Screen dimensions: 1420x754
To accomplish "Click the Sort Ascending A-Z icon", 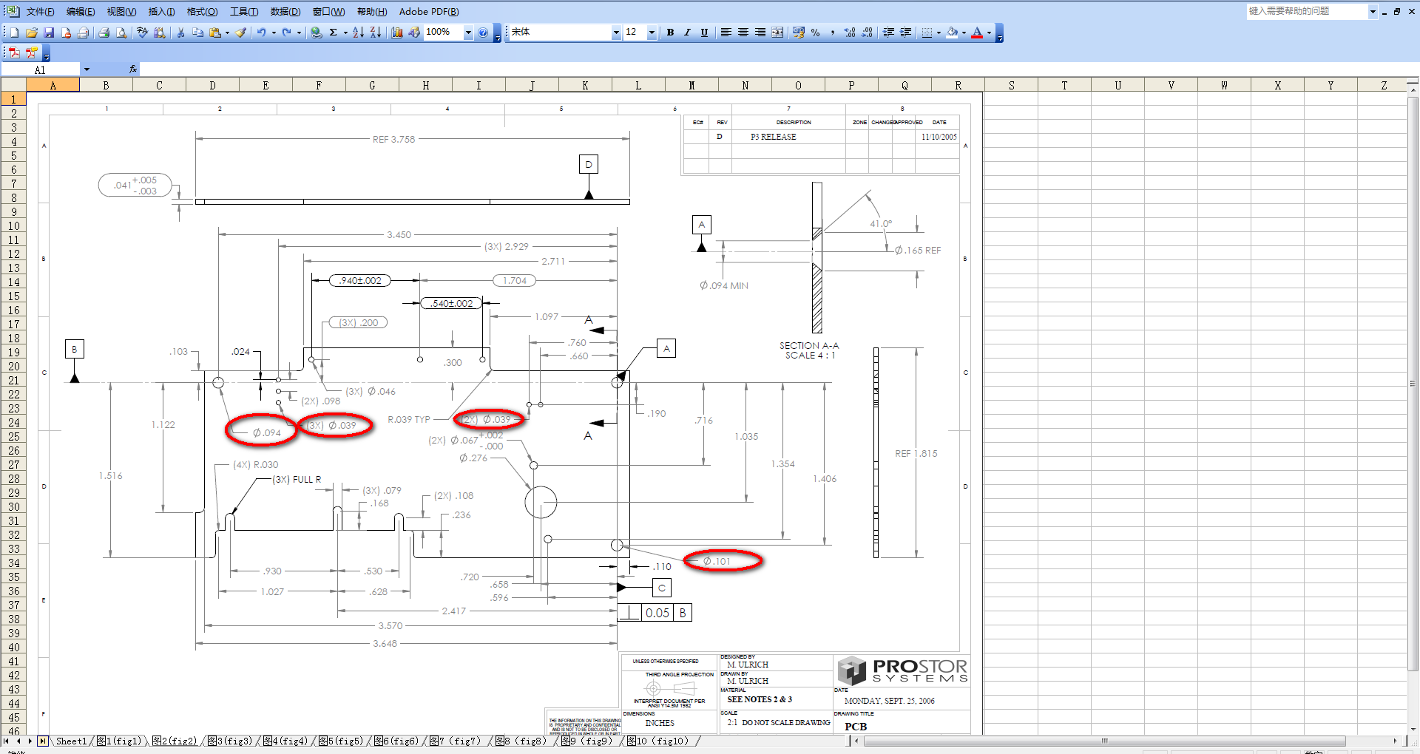I will 358,33.
